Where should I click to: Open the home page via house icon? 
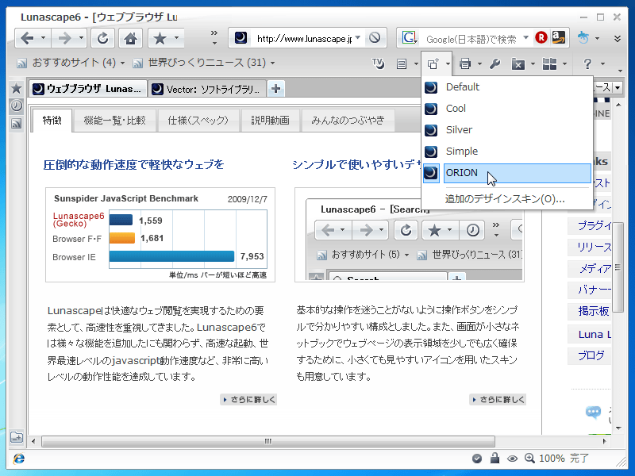[x=130, y=38]
